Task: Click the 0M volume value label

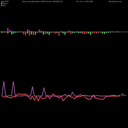Action: coord(122,94)
